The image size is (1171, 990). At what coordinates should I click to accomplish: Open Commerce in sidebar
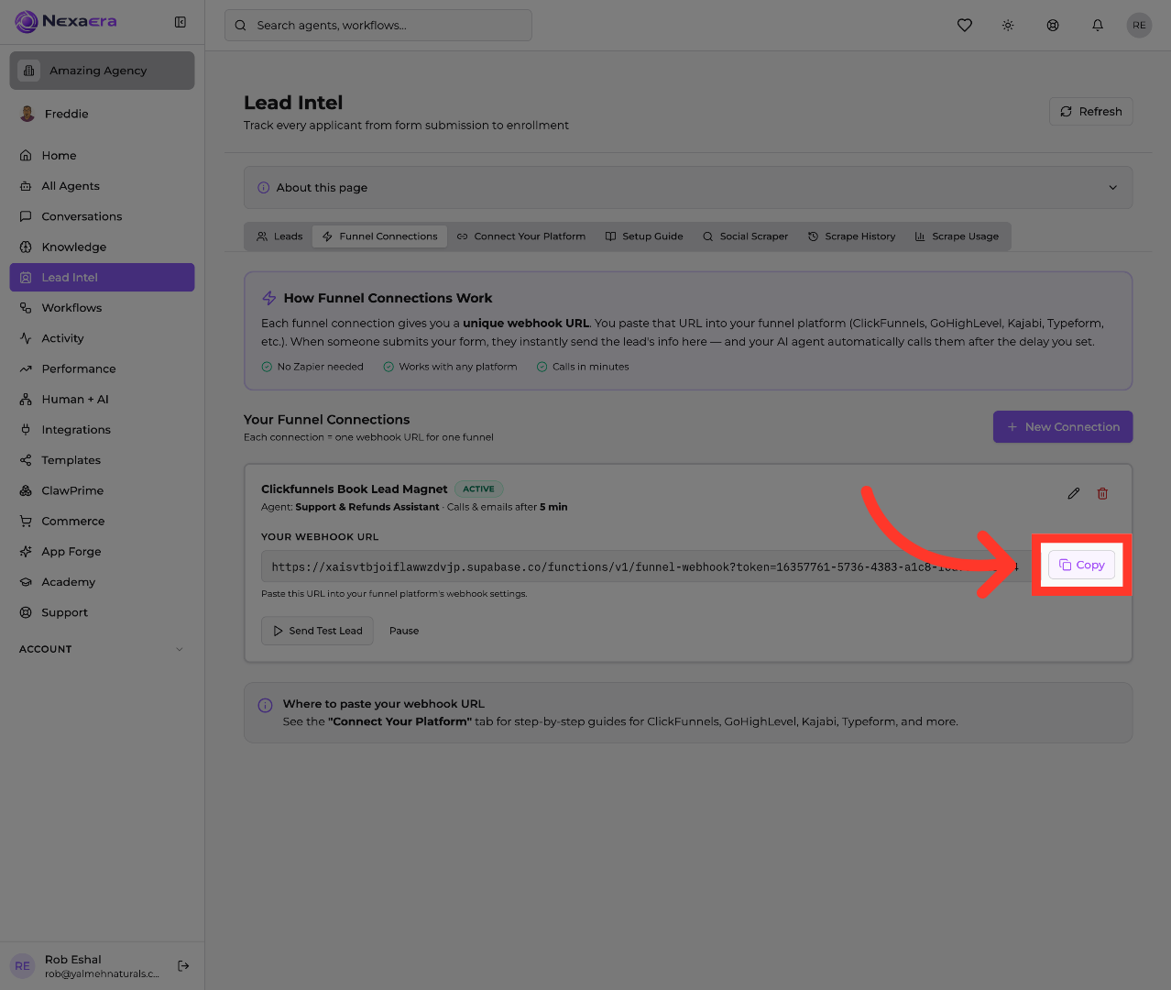click(102, 521)
